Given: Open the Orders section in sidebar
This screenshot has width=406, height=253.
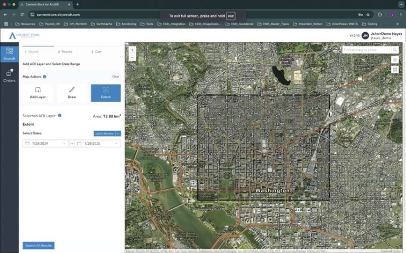Looking at the screenshot, I should point(10,76).
